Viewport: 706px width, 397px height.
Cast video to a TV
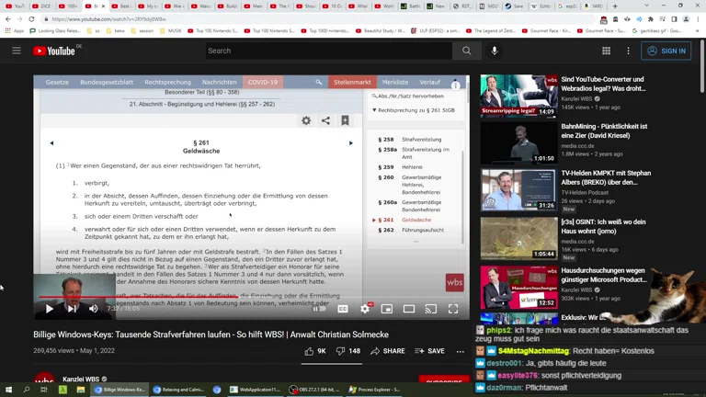(431, 309)
